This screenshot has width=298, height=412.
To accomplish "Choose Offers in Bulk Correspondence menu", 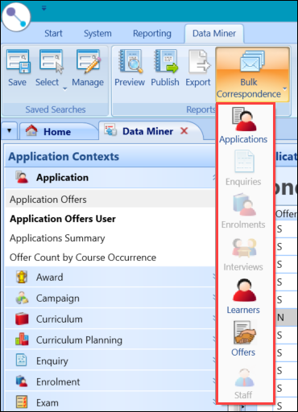I will pyautogui.click(x=243, y=339).
